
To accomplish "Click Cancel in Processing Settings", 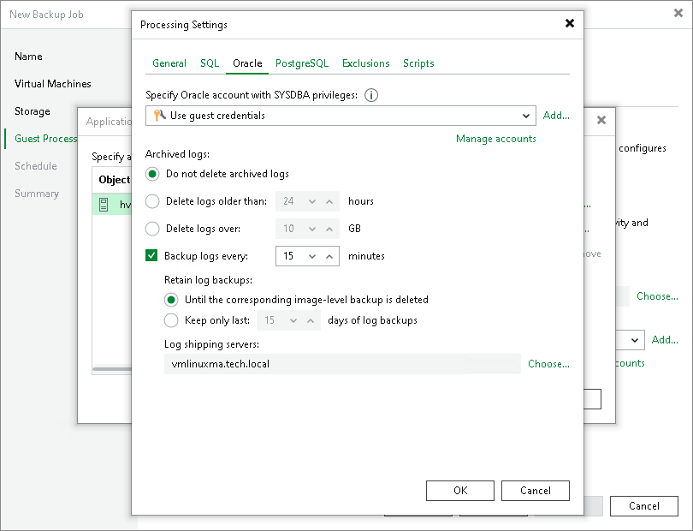I will coord(536,491).
